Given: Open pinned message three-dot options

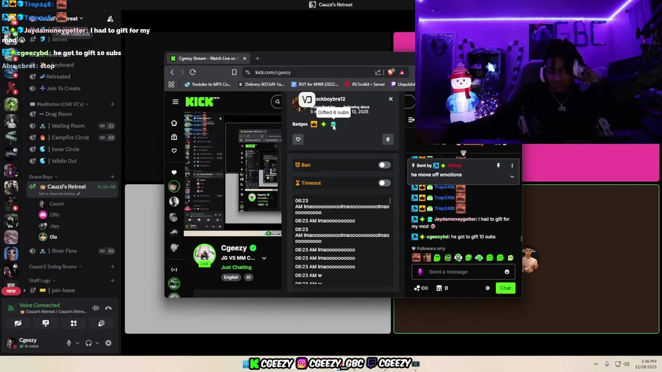Looking at the screenshot, I should (512, 166).
